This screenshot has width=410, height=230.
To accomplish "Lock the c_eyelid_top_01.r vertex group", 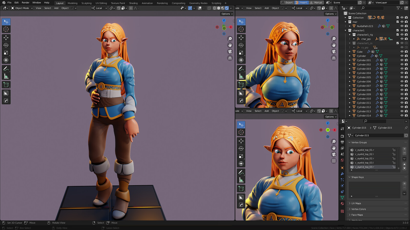I will 394,150.
